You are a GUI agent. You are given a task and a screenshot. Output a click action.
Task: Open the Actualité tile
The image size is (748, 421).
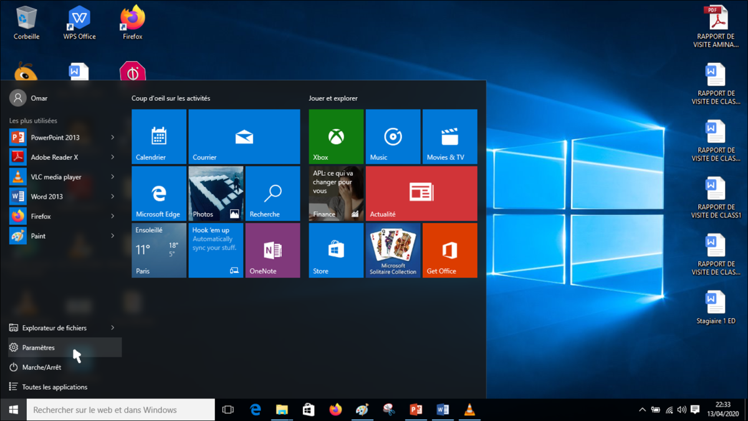click(421, 193)
